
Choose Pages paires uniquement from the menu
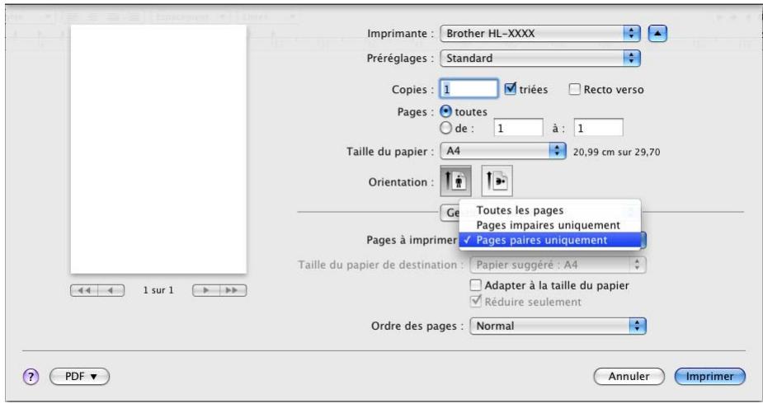[x=550, y=240]
